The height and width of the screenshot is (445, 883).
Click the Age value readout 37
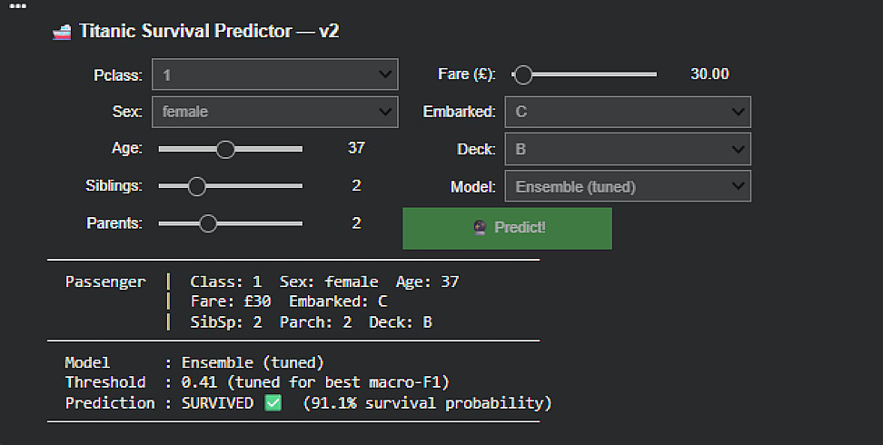coord(356,148)
